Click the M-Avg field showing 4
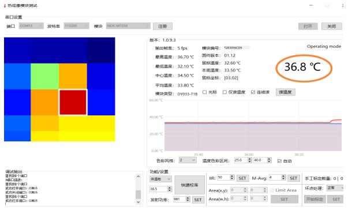348x210 pixels. click(x=275, y=177)
